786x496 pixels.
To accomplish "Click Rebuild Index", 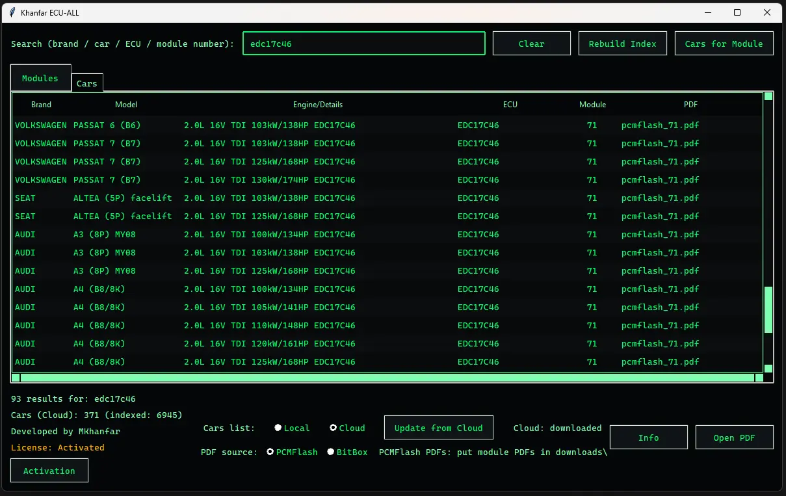I will [622, 43].
